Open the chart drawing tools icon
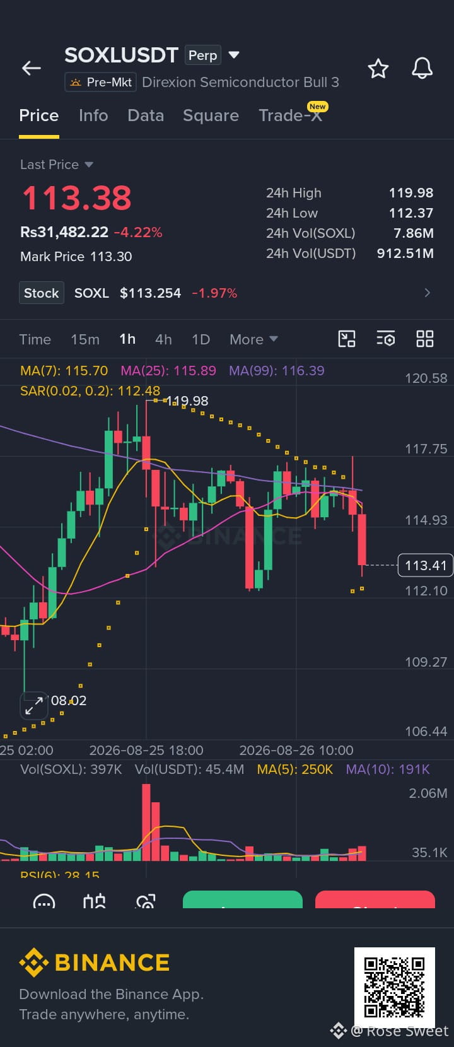Viewport: 454px width, 1047px height. pos(347,339)
